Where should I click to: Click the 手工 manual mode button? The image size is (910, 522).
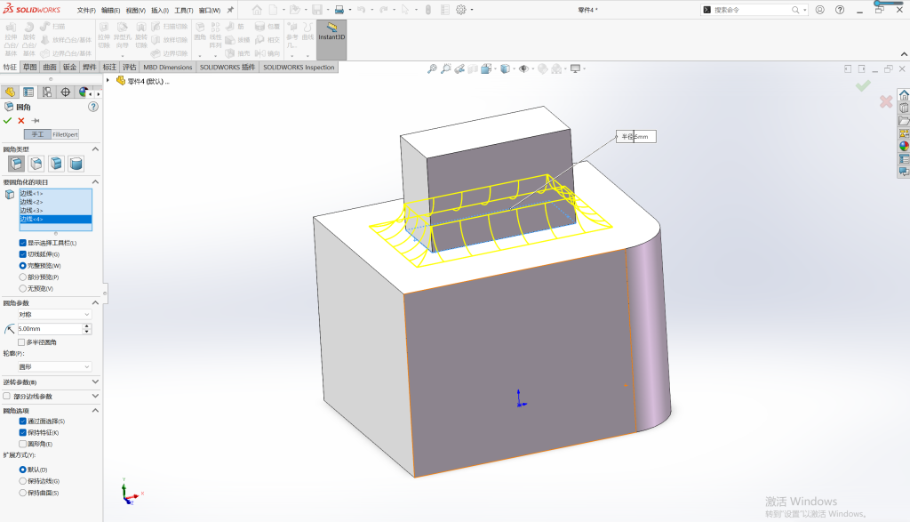click(x=37, y=134)
